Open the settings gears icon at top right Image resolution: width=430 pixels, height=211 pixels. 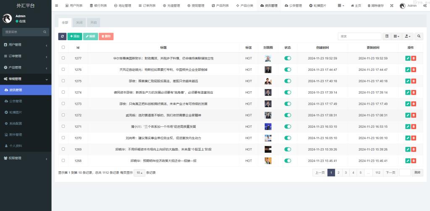pyautogui.click(x=425, y=6)
